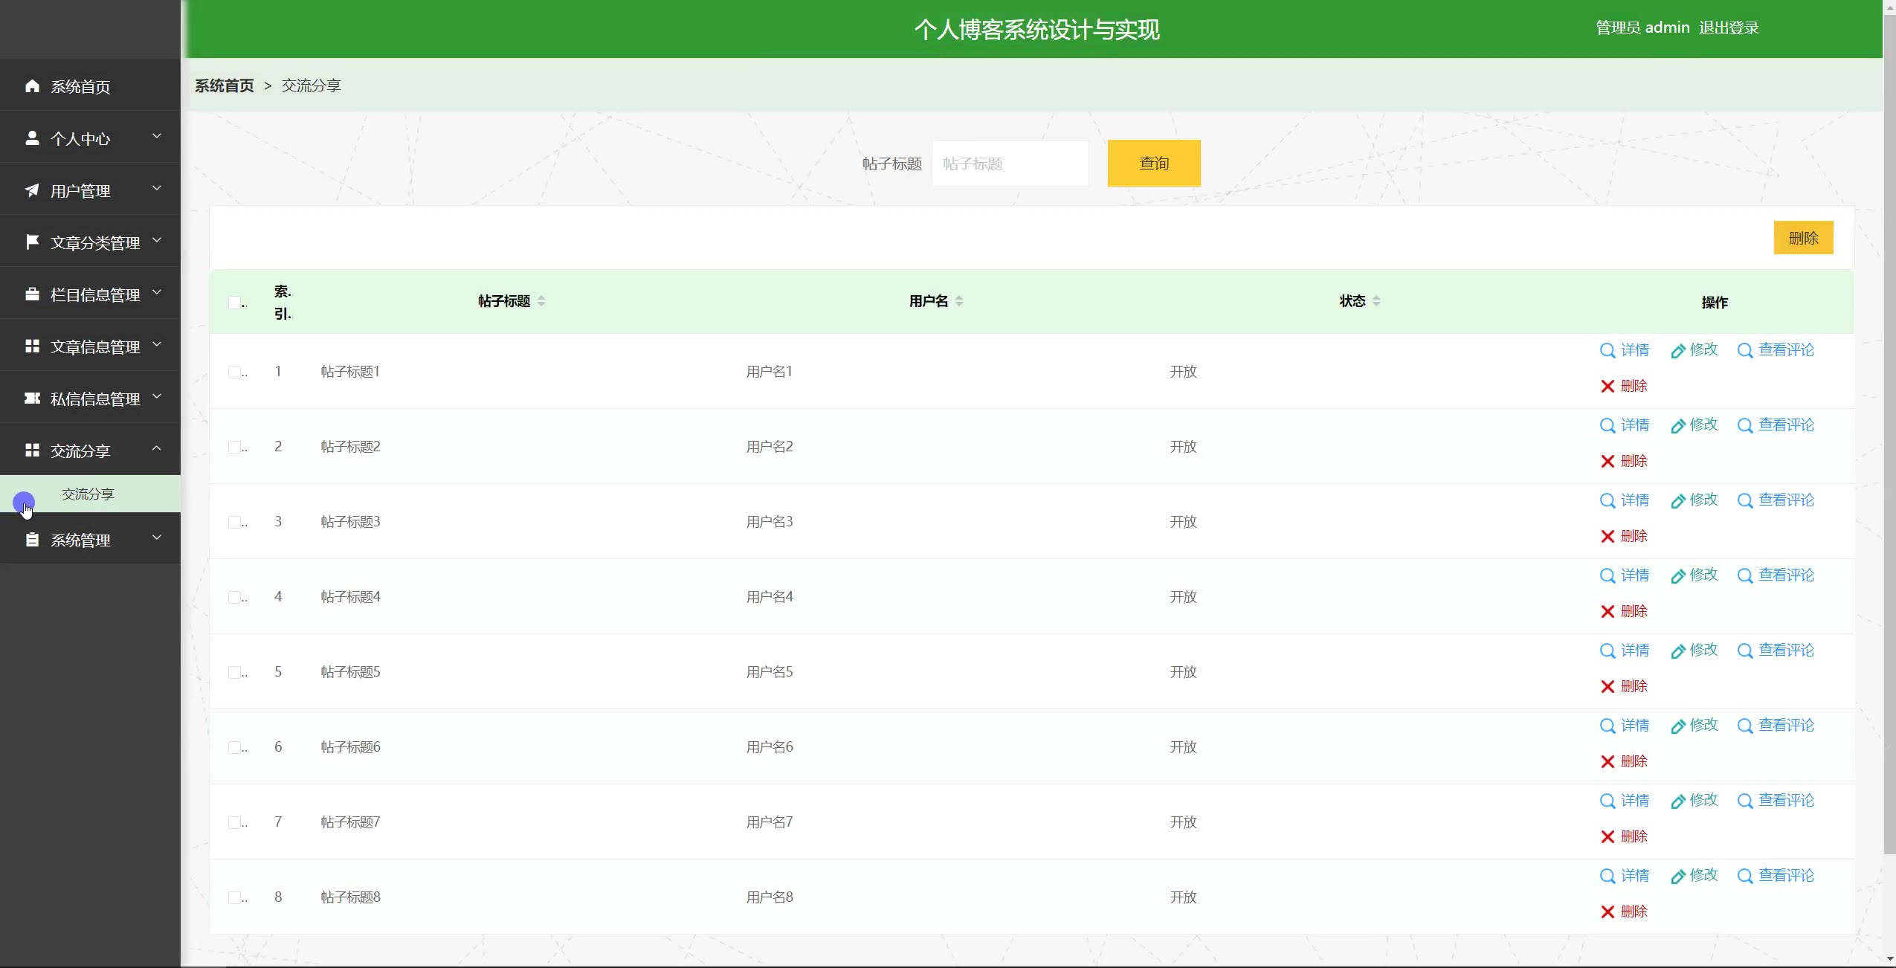Click the magnifier 详情 icon for 帖子标题1
This screenshot has height=968, width=1896.
click(x=1608, y=350)
